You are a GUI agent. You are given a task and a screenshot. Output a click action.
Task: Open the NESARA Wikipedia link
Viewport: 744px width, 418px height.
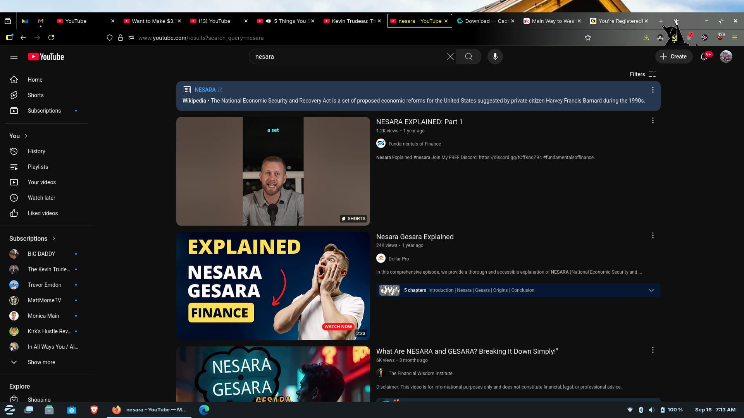click(205, 90)
